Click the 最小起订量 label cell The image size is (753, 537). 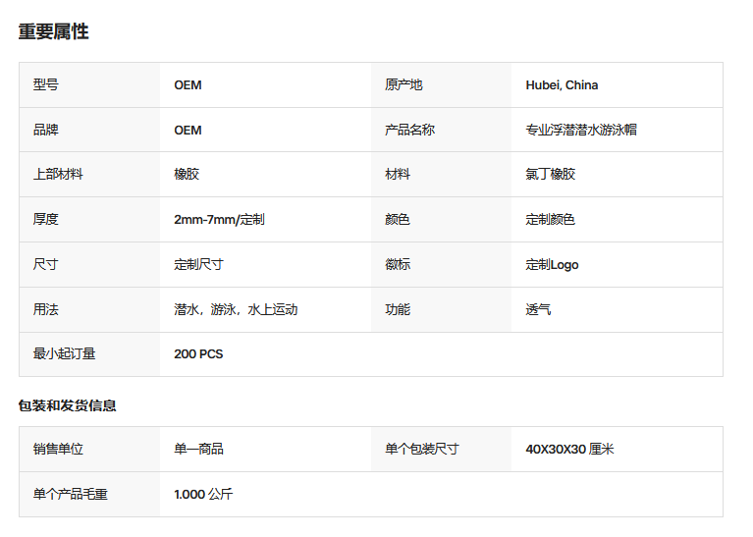click(x=89, y=354)
